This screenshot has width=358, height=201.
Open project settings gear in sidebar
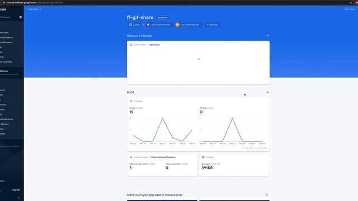click(21, 17)
